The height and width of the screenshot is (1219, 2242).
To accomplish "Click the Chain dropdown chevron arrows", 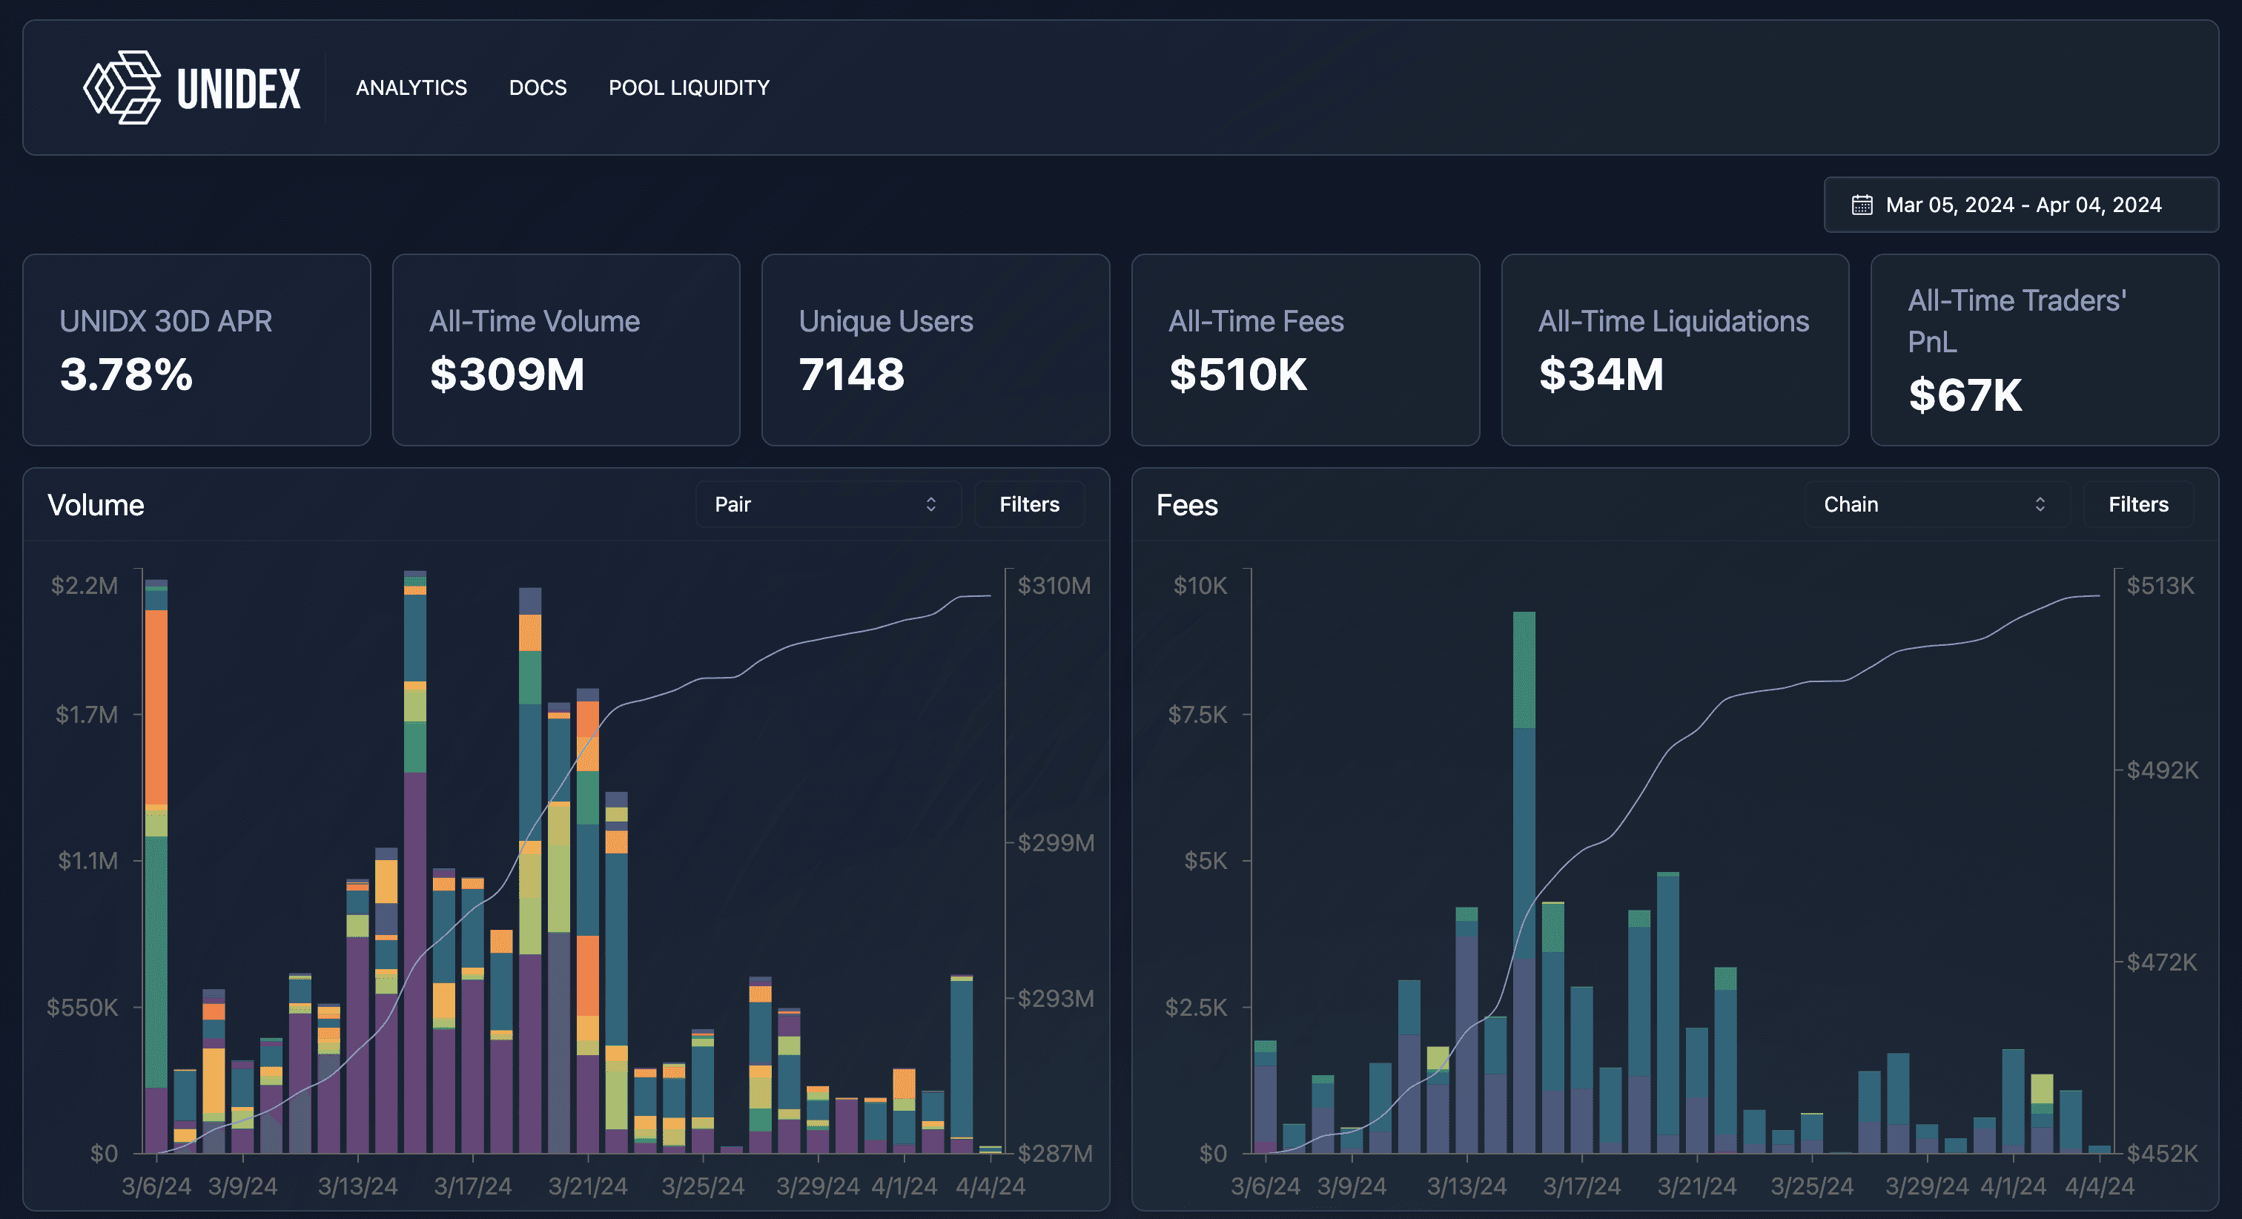I will (2039, 504).
